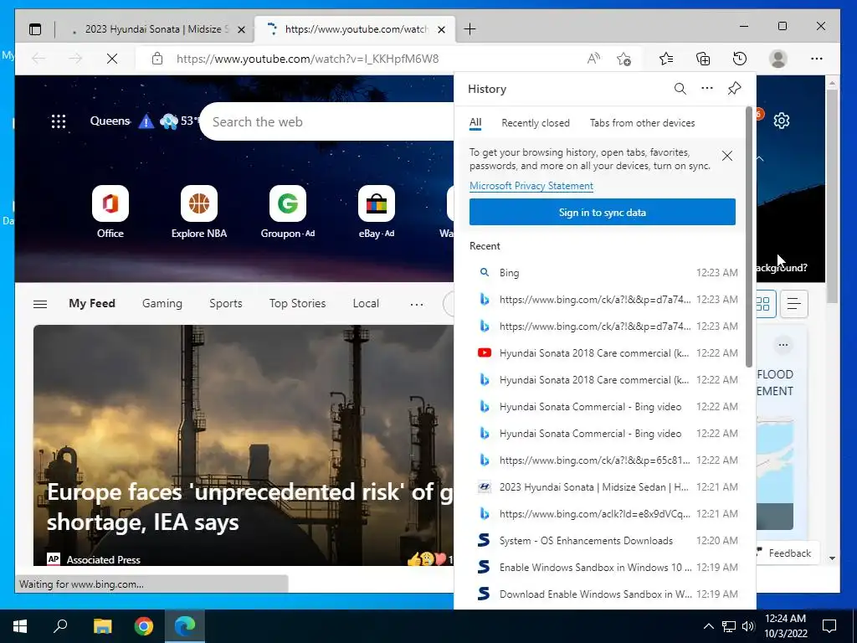The width and height of the screenshot is (857, 643).
Task: Open a new browser tab
Action: coord(470,29)
